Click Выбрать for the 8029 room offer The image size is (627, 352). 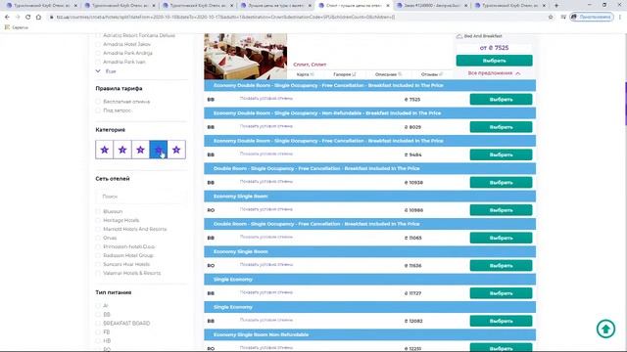coord(501,127)
